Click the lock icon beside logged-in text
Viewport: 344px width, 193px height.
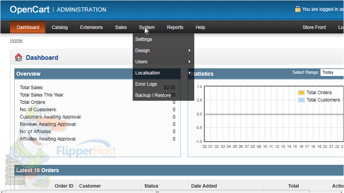(298, 9)
